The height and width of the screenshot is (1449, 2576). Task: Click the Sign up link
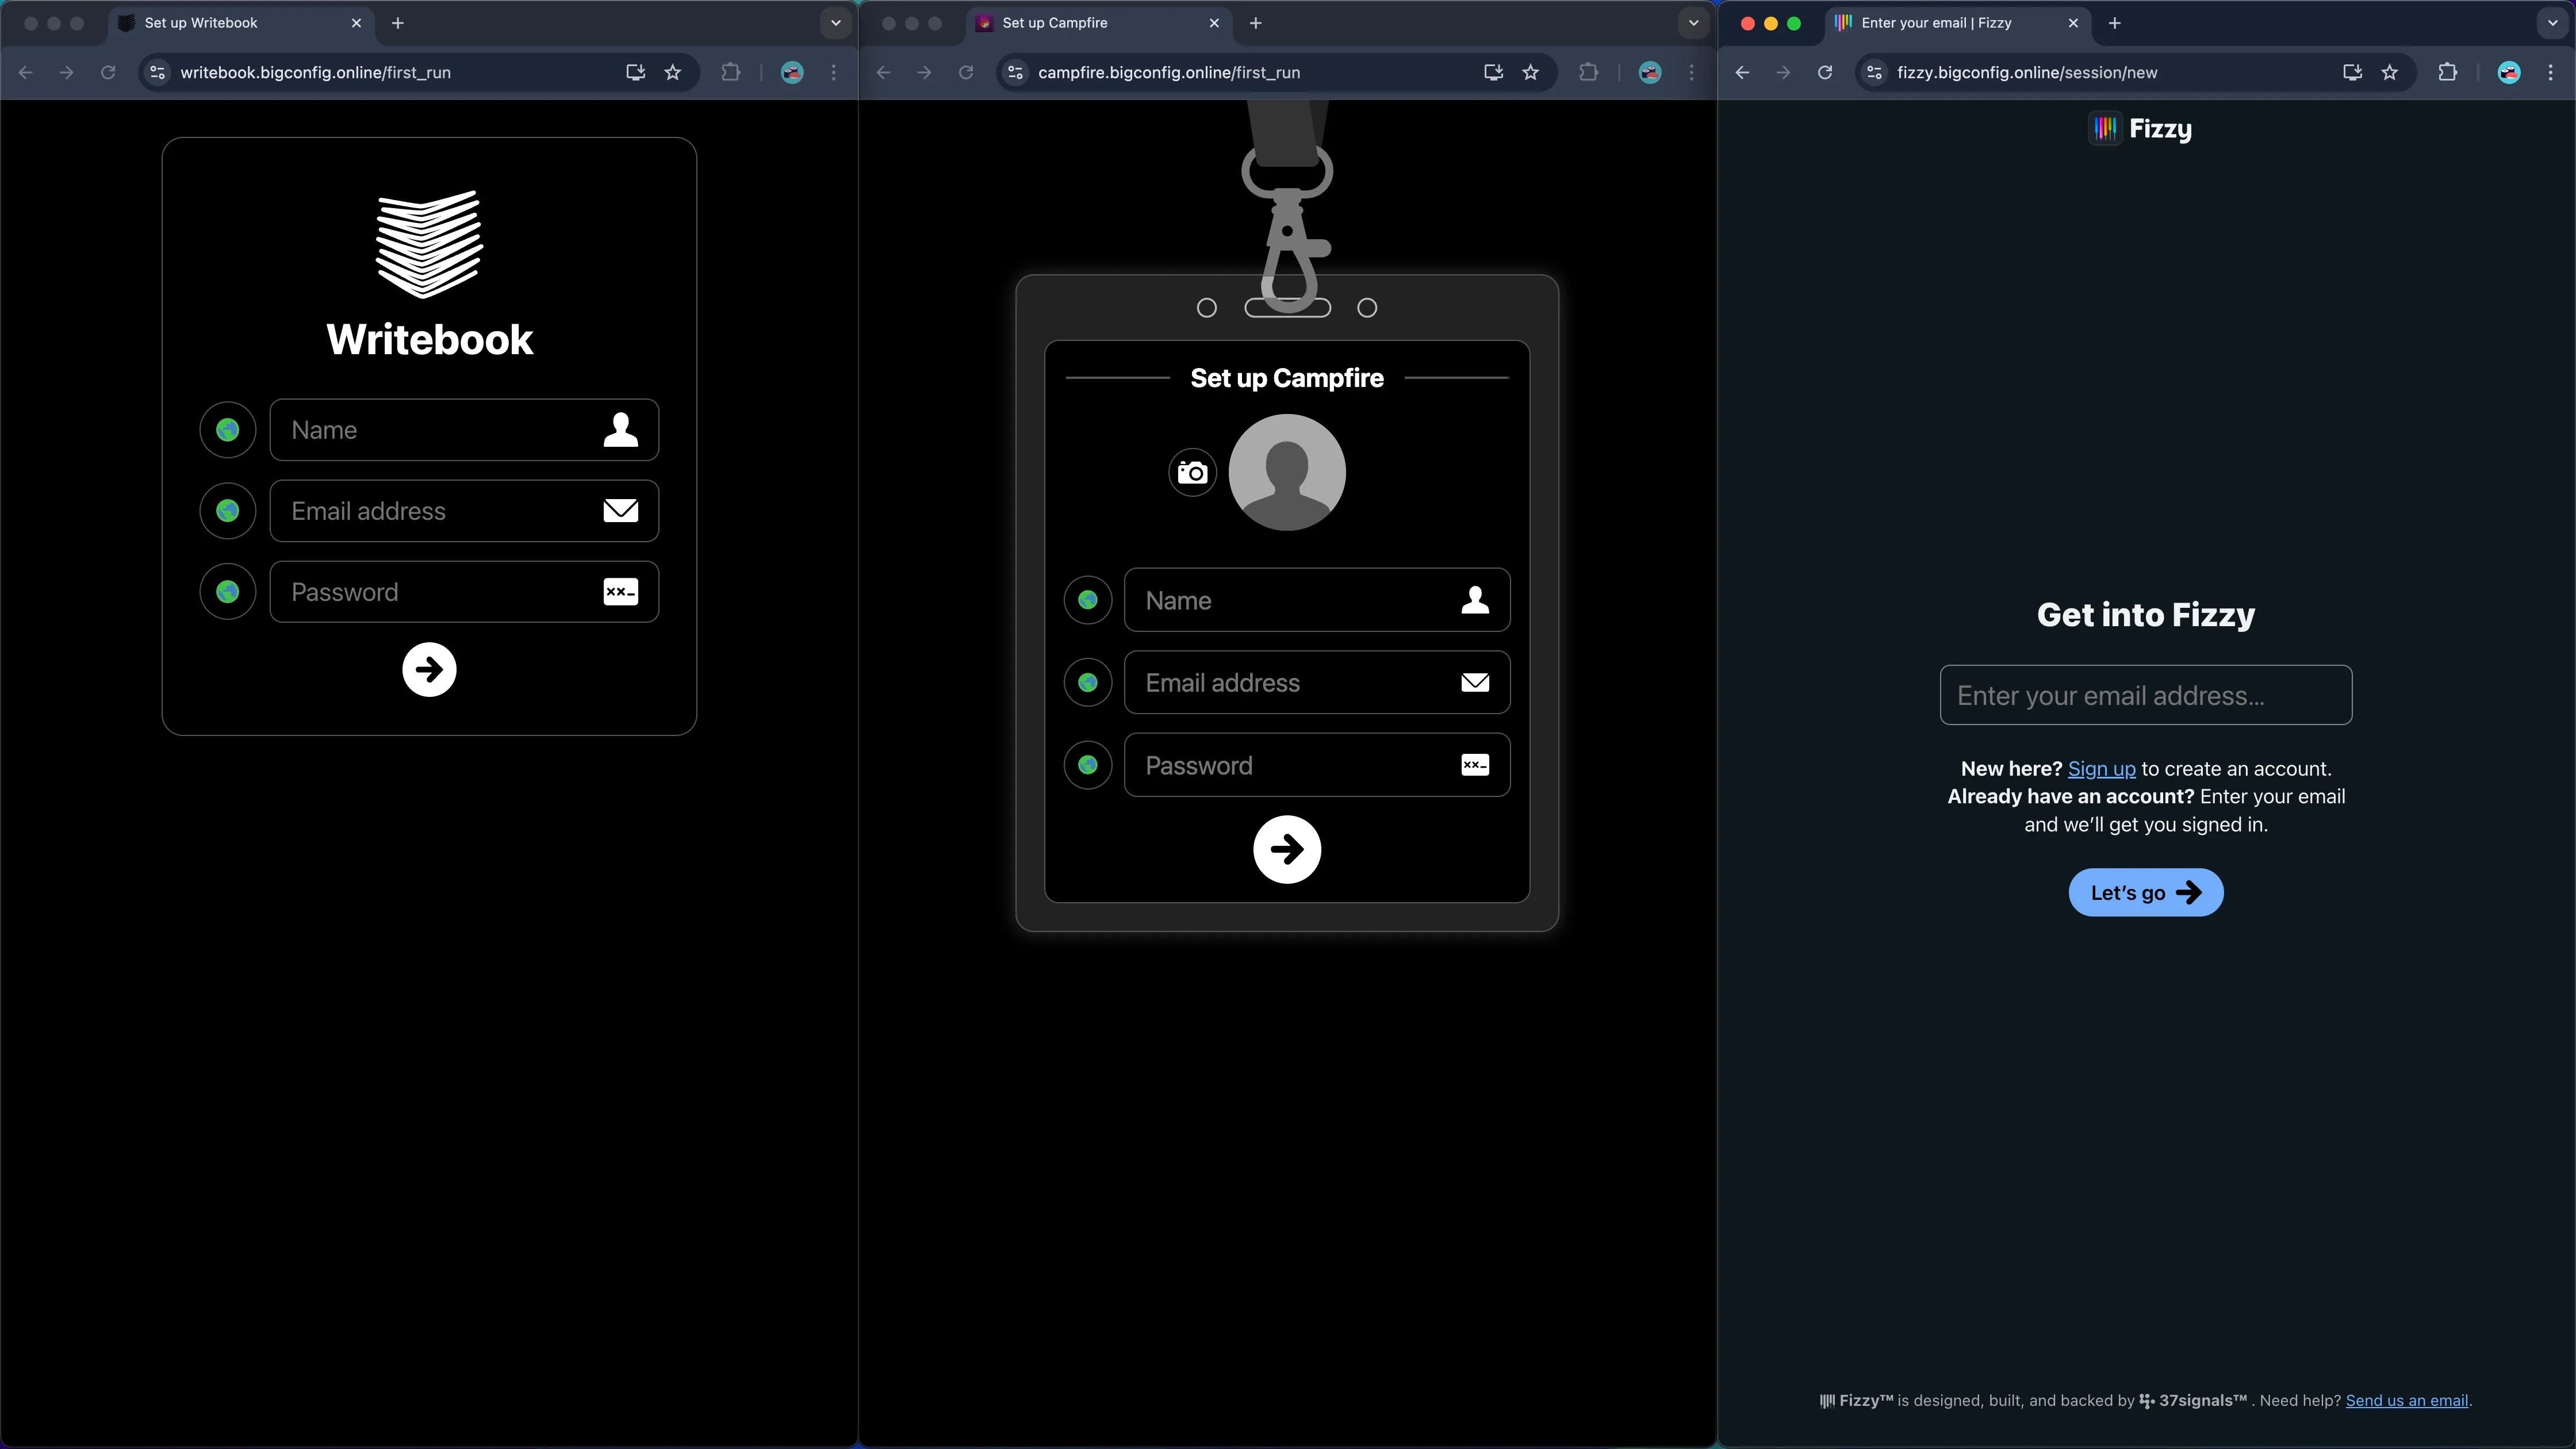tap(2101, 769)
